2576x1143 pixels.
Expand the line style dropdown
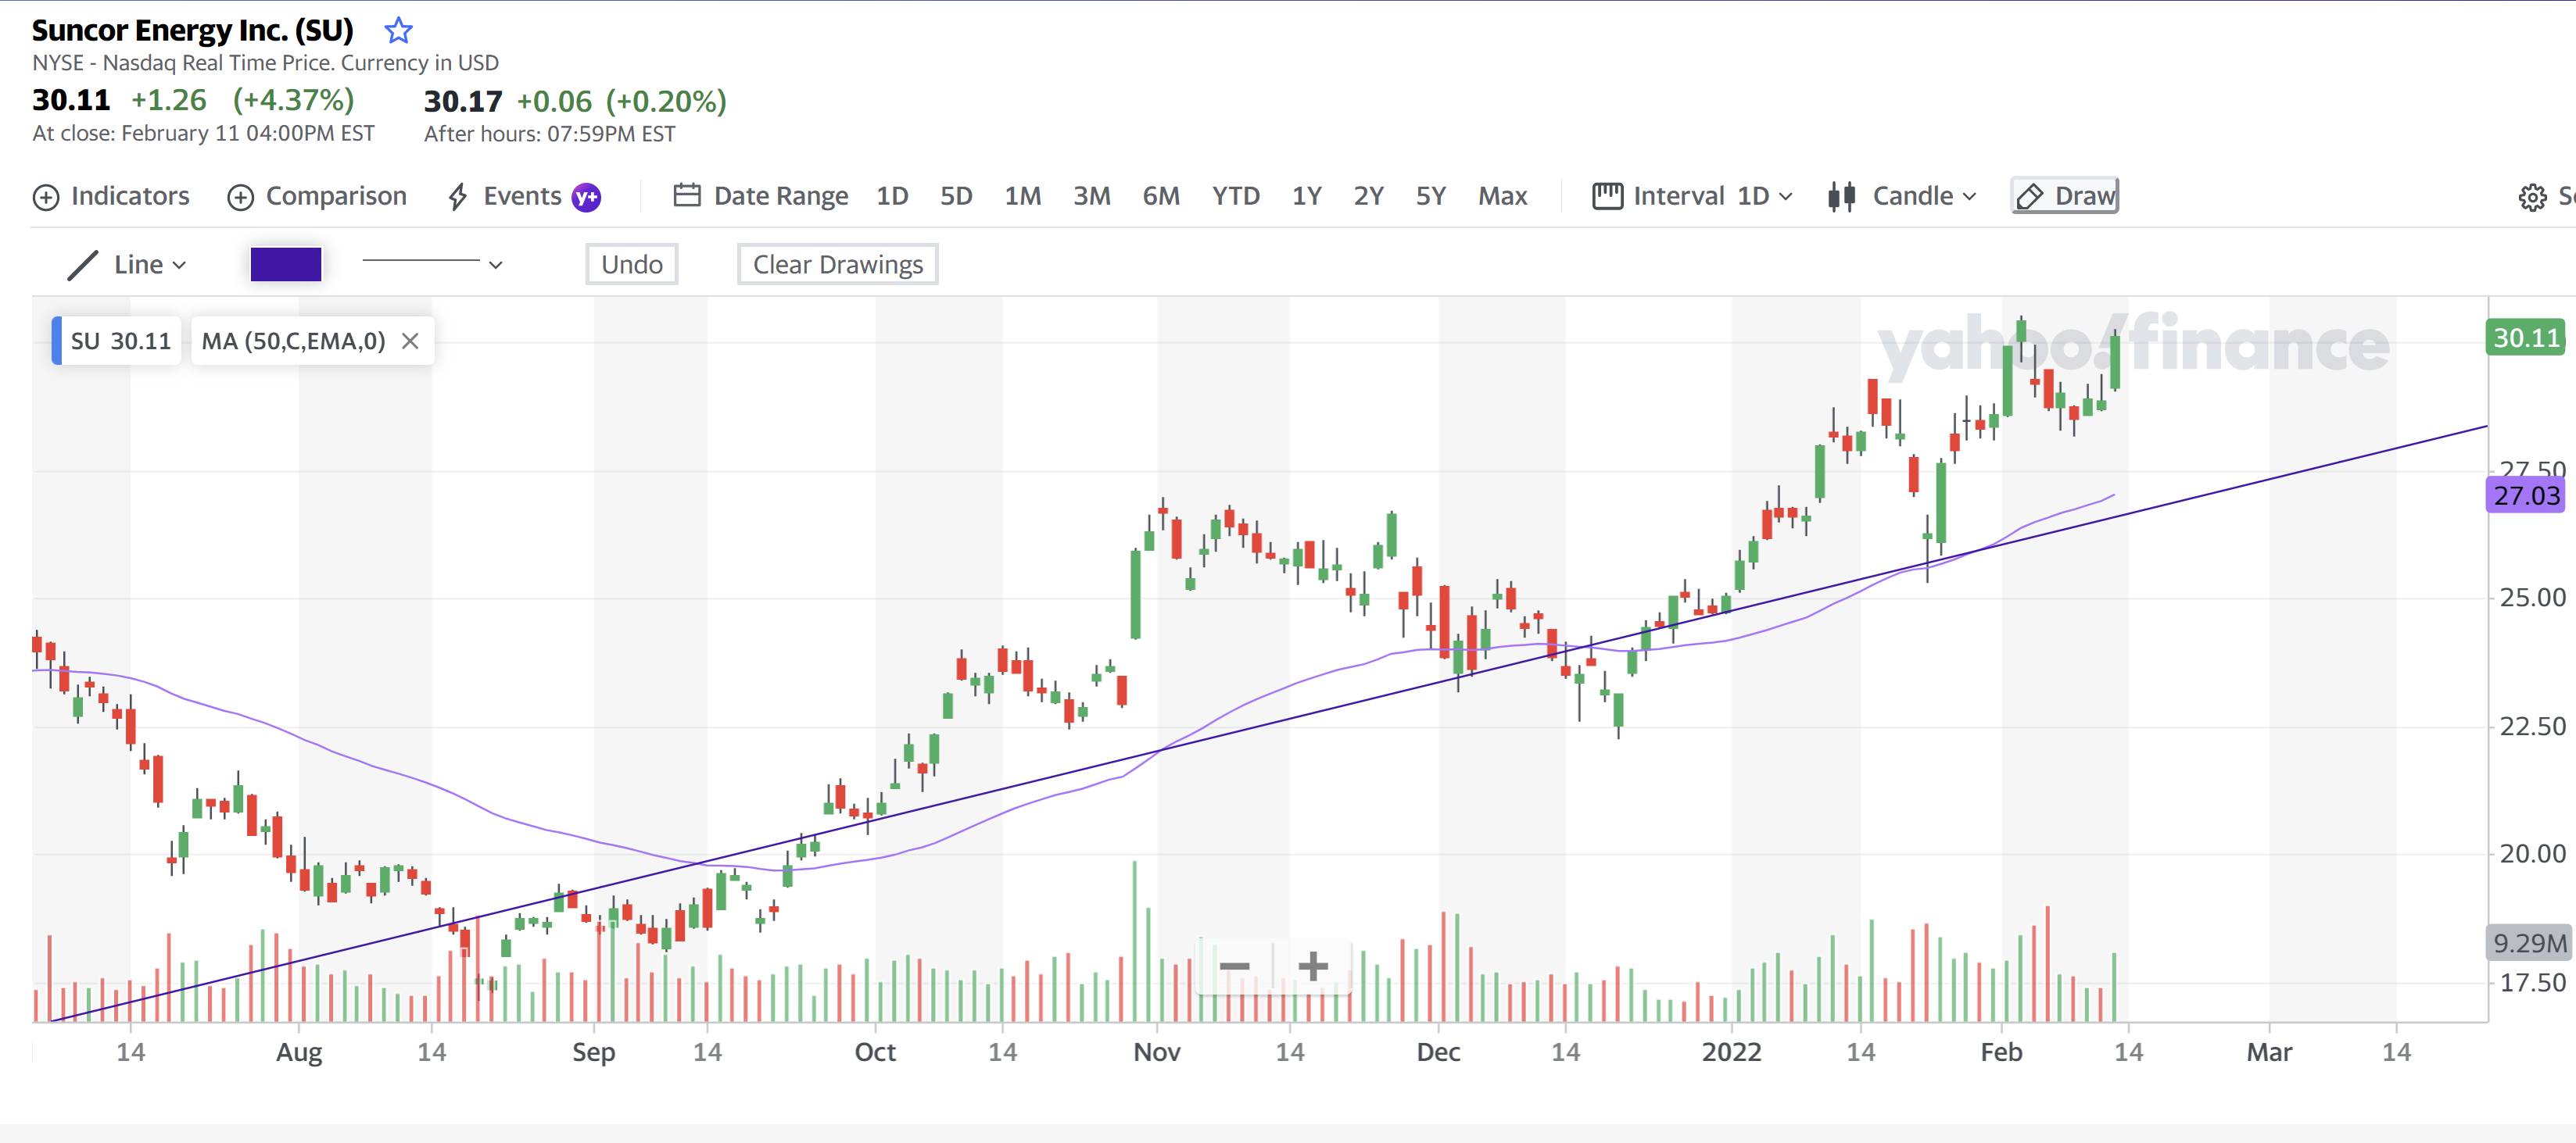tap(432, 264)
